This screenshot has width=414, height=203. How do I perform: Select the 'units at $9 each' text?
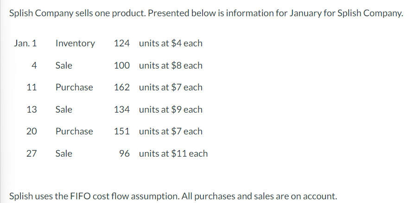[x=171, y=109]
